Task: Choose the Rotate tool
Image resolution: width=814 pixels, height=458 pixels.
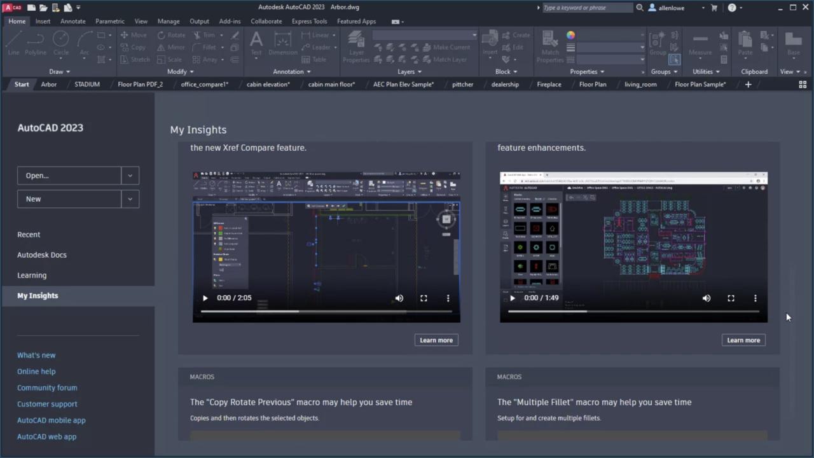Action: (x=171, y=35)
